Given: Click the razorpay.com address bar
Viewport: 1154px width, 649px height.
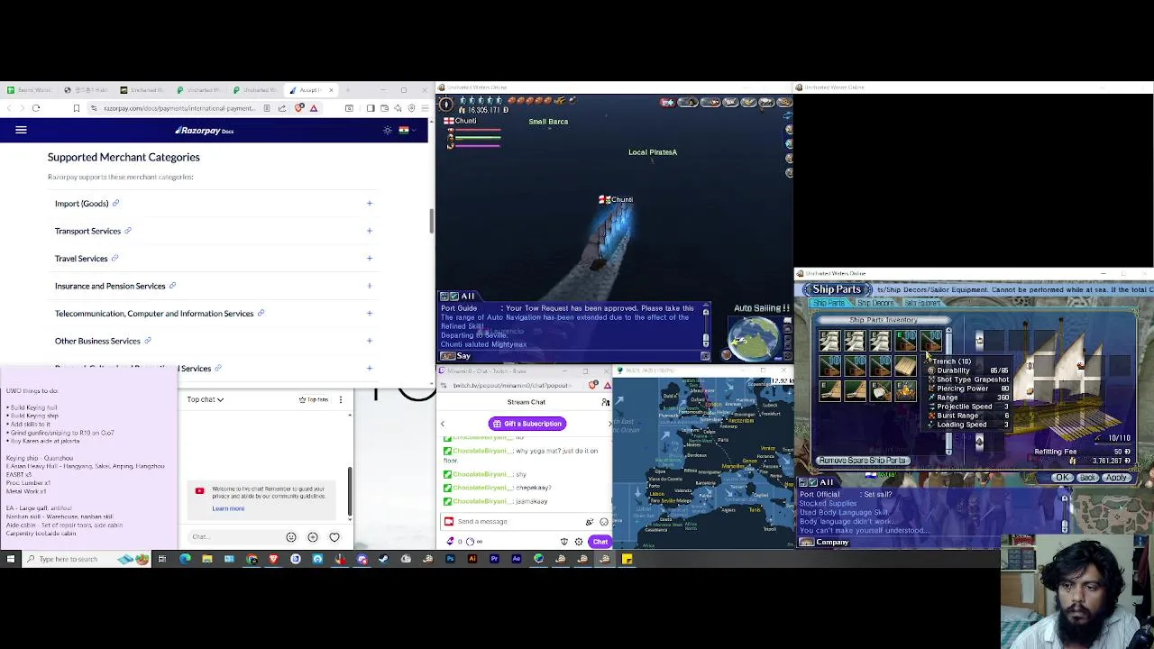Looking at the screenshot, I should tap(179, 108).
